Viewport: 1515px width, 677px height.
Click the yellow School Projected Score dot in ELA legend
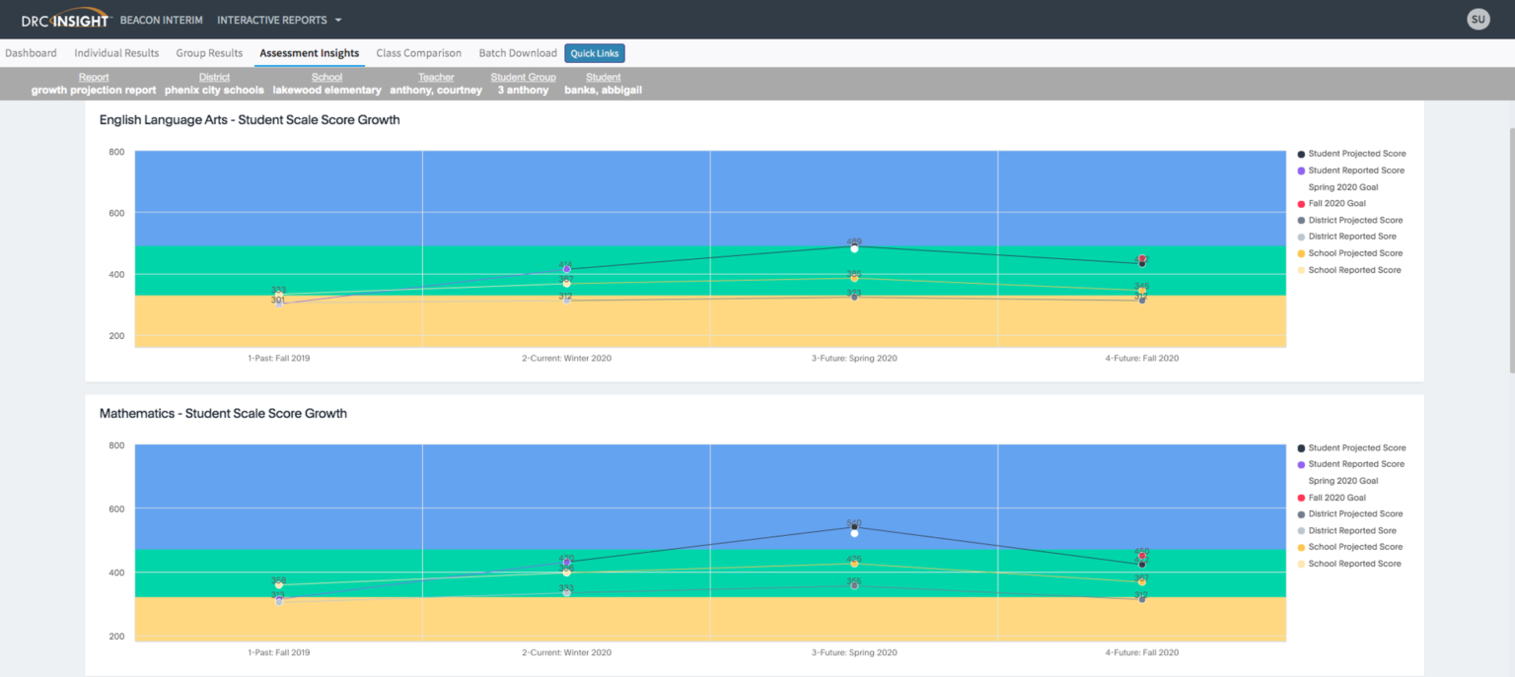tap(1303, 253)
